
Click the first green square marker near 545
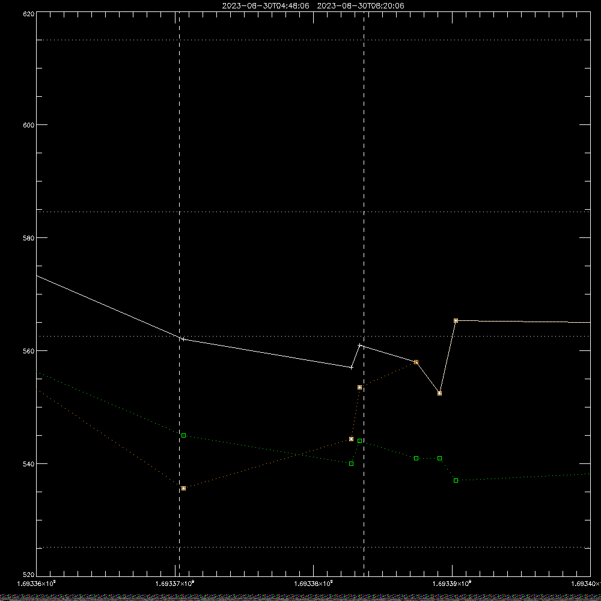[183, 435]
